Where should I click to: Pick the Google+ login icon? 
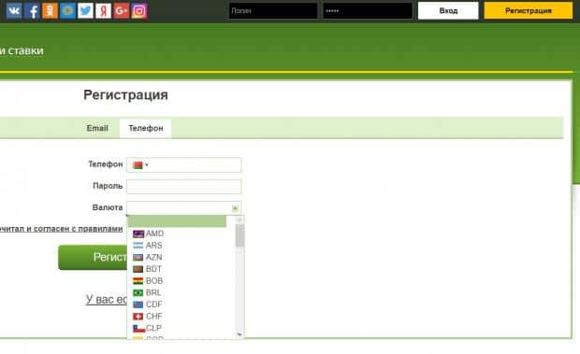121,10
